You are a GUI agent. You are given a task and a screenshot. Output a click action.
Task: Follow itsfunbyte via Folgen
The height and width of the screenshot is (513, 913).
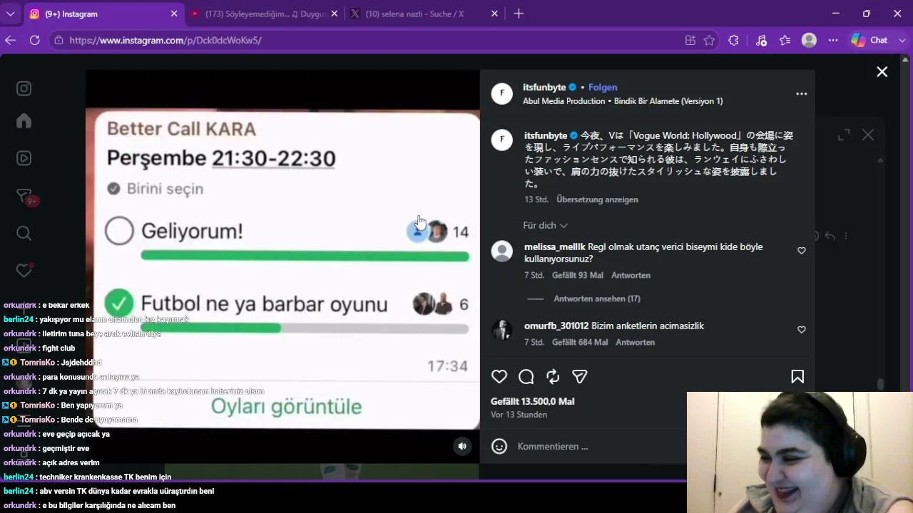[x=603, y=88]
